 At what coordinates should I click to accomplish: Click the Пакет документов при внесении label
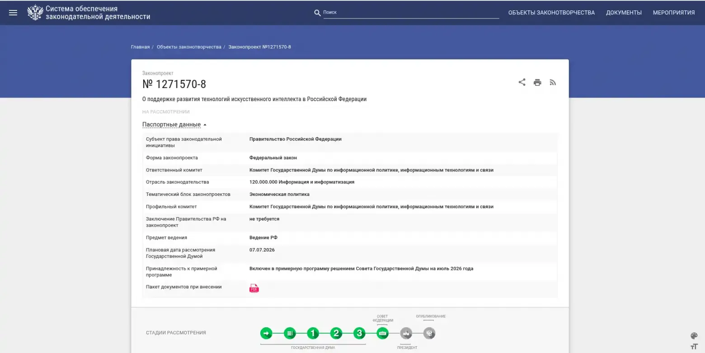tap(184, 287)
